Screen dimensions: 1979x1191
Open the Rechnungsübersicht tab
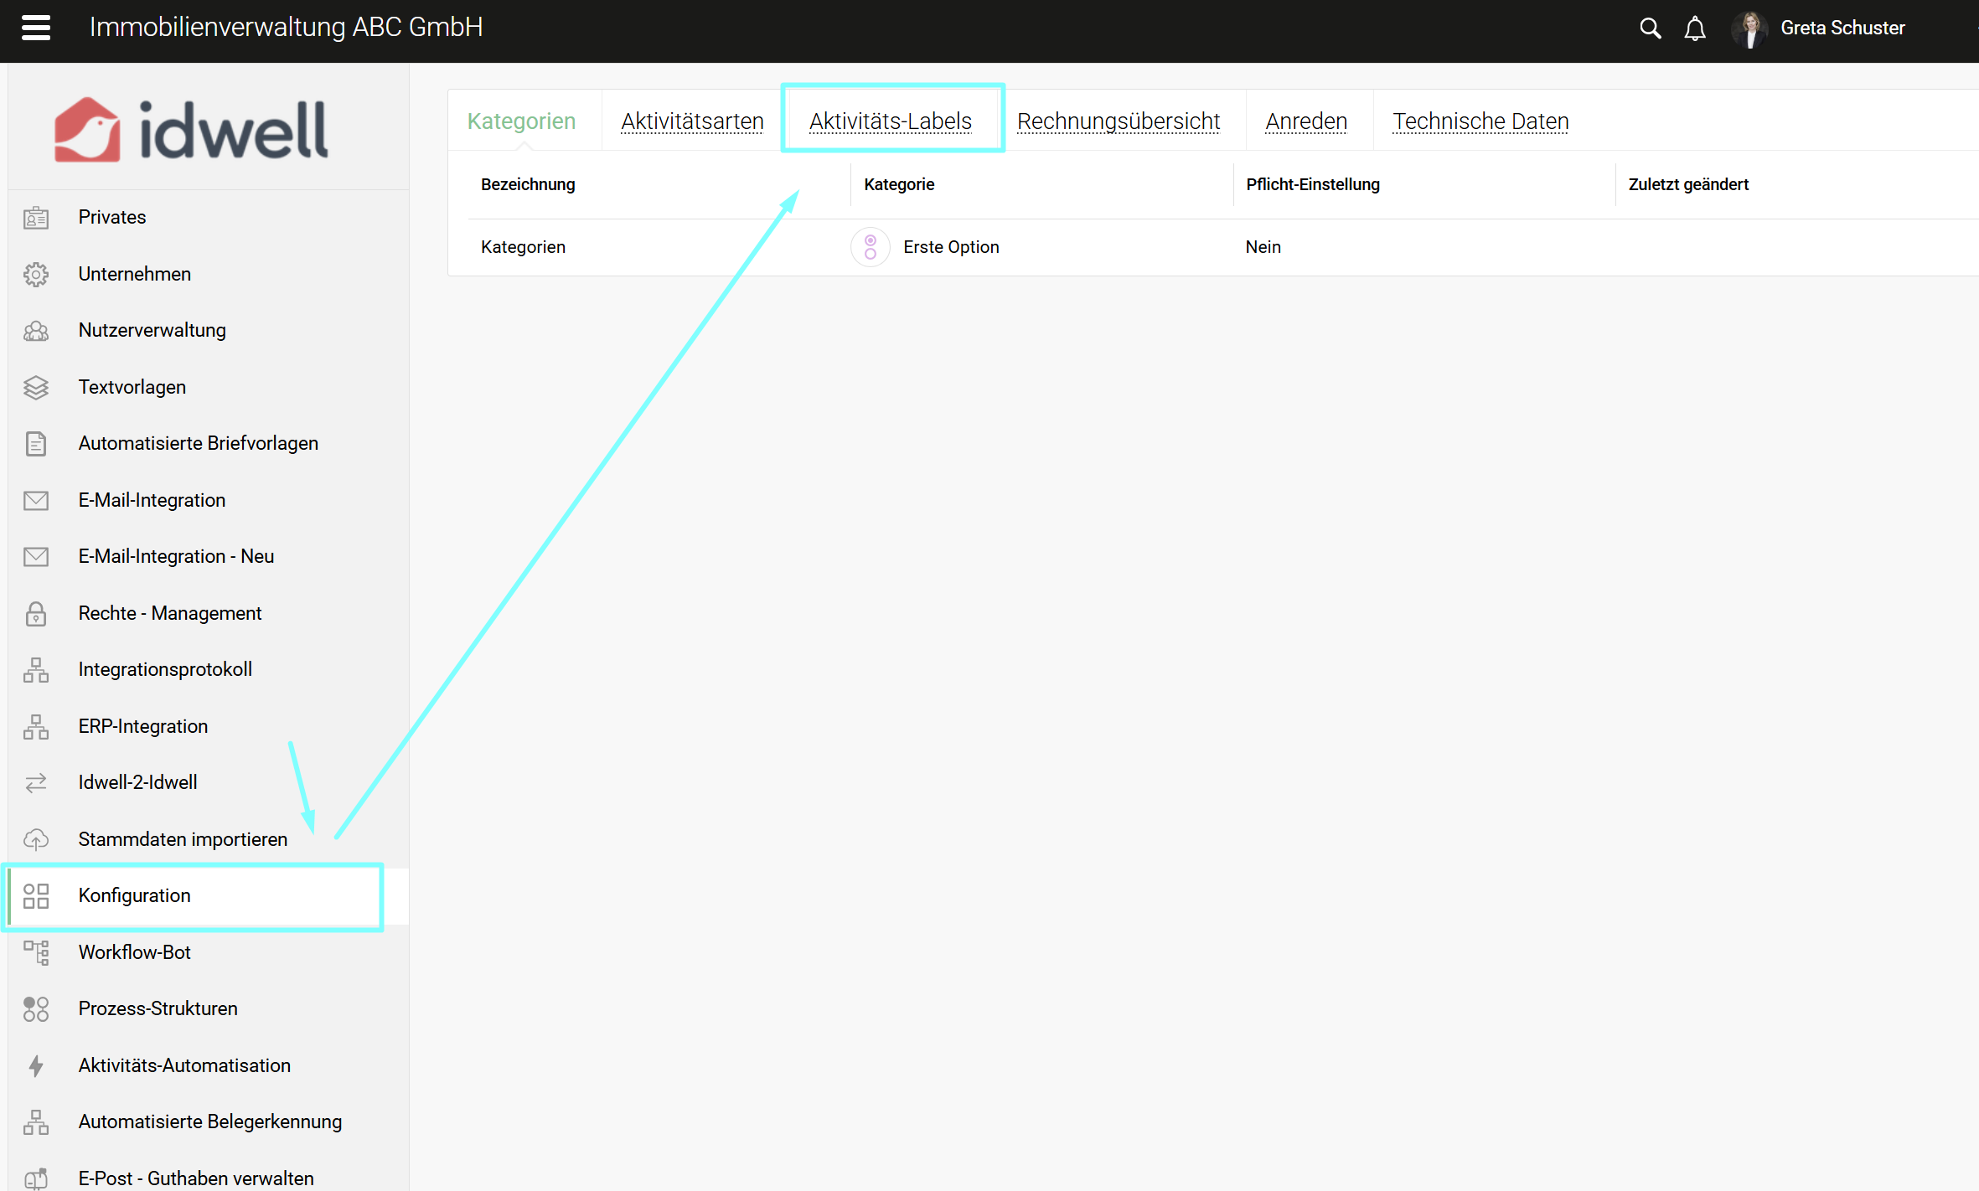[x=1118, y=121]
